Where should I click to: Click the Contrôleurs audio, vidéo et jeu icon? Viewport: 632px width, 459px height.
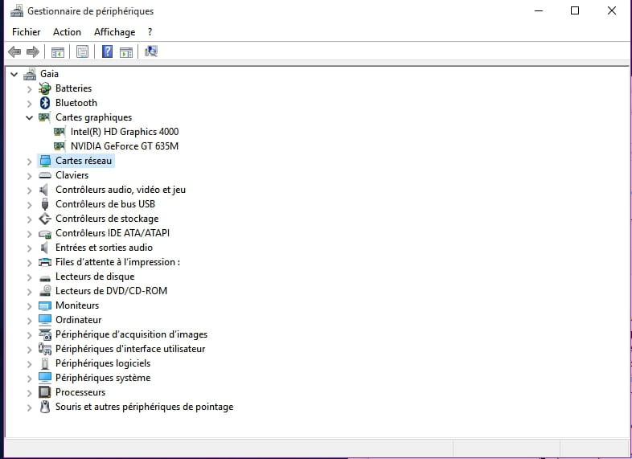click(44, 190)
